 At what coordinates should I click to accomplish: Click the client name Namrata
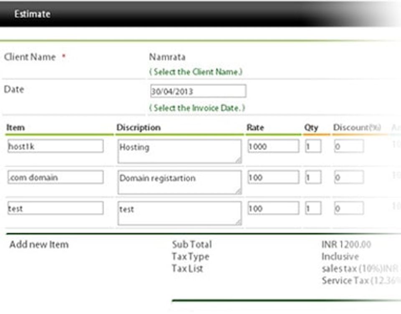click(167, 57)
